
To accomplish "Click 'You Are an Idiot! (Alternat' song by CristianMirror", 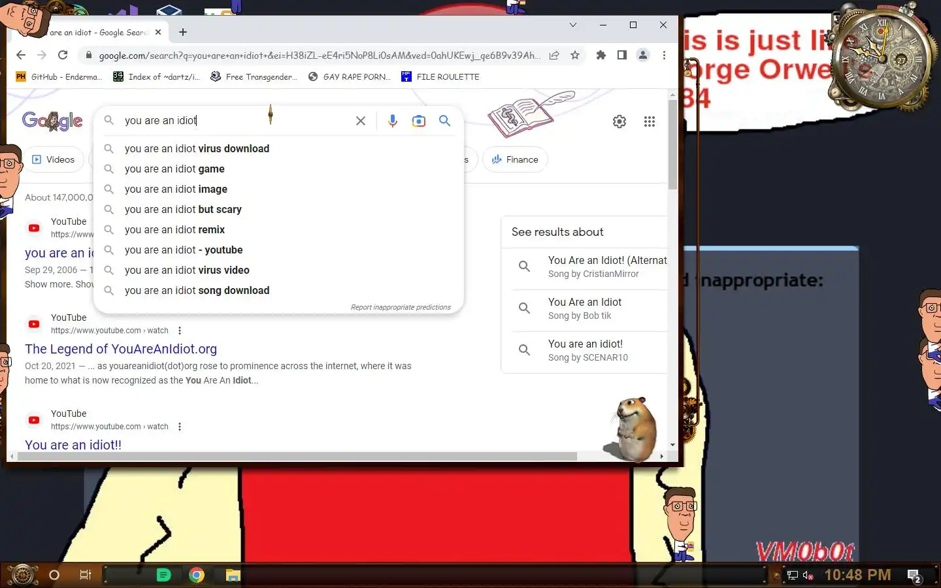I will pyautogui.click(x=585, y=267).
